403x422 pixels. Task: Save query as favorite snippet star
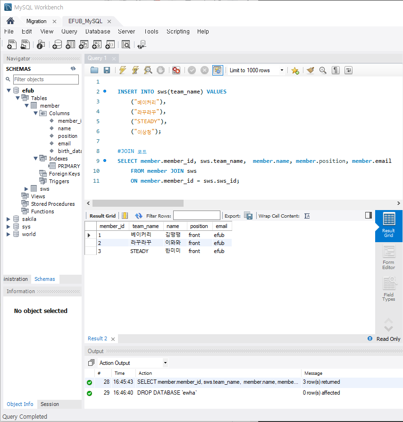pos(295,70)
